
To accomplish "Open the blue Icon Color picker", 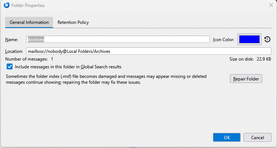I will [249, 39].
